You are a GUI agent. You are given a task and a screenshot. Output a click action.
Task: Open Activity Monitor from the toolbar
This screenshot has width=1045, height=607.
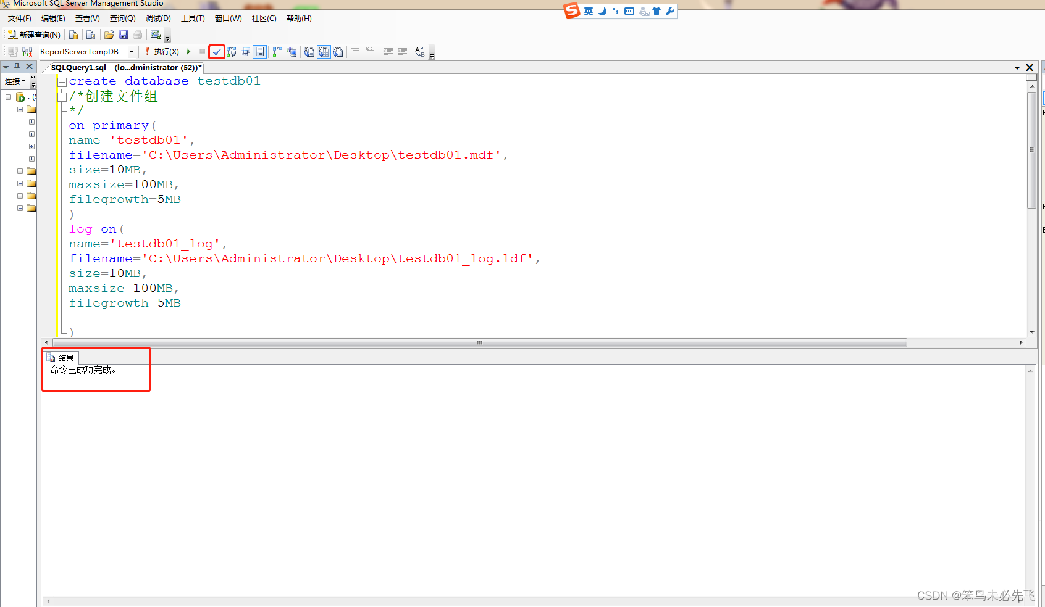tap(156, 35)
